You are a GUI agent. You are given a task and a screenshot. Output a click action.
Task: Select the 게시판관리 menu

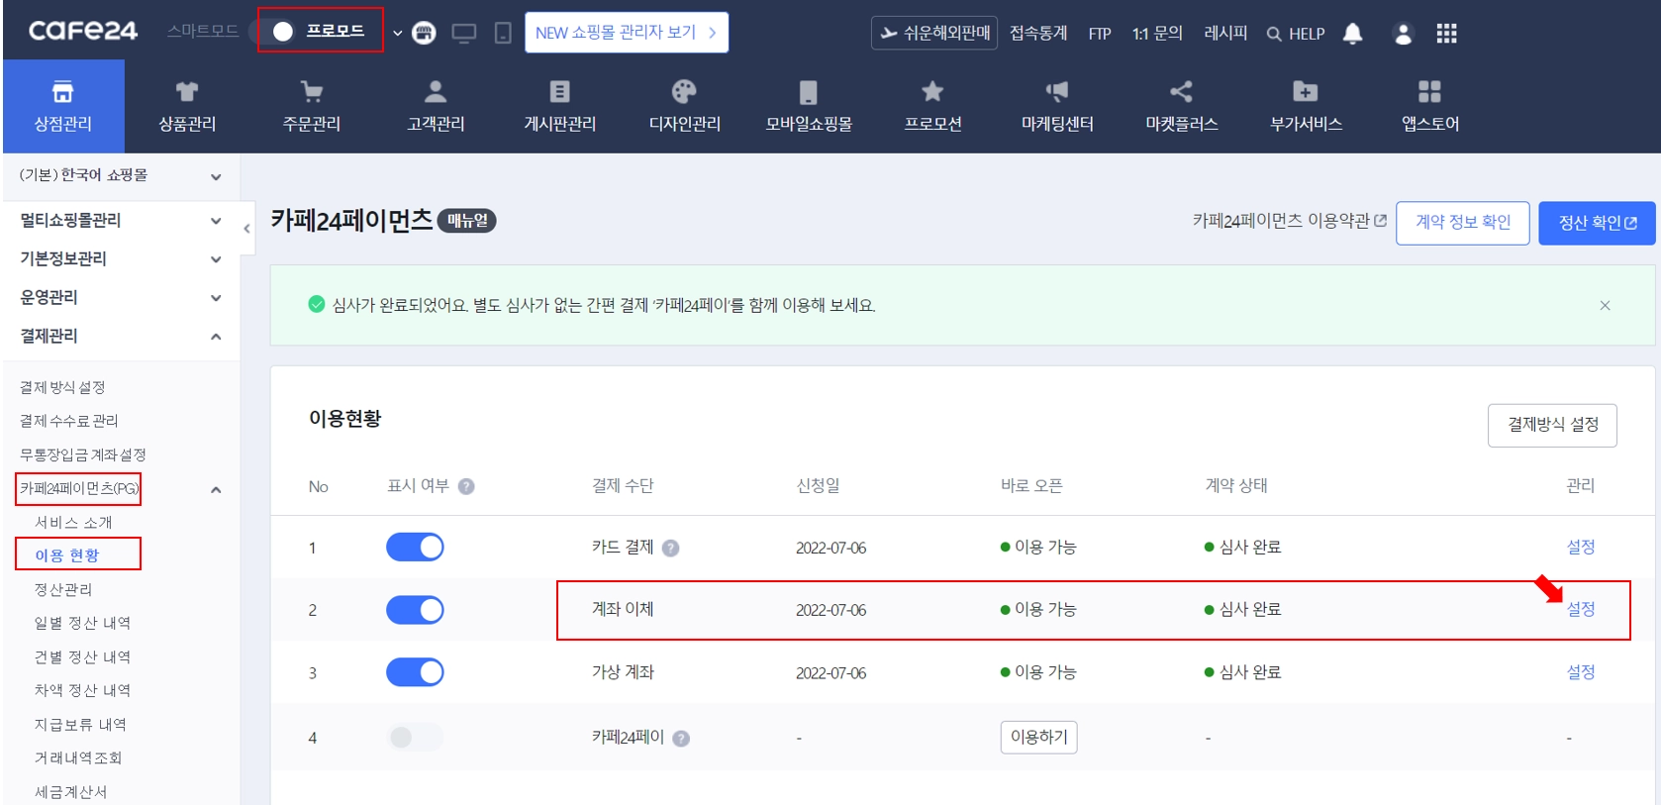[x=560, y=106]
